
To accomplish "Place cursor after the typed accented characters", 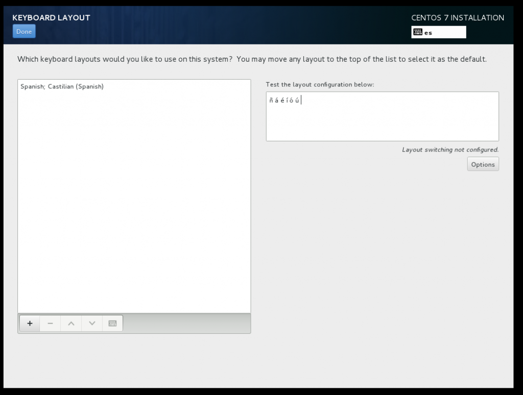I will pyautogui.click(x=301, y=100).
